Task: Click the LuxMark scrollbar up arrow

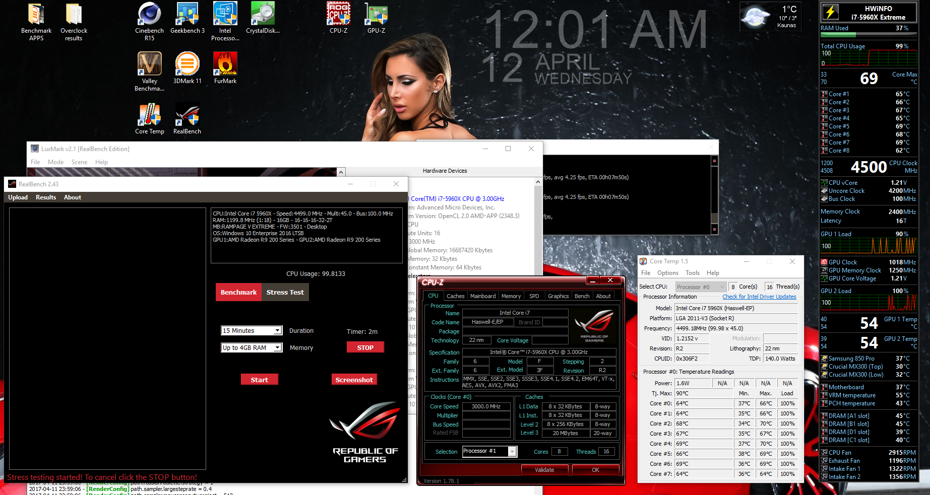Action: tap(341, 172)
